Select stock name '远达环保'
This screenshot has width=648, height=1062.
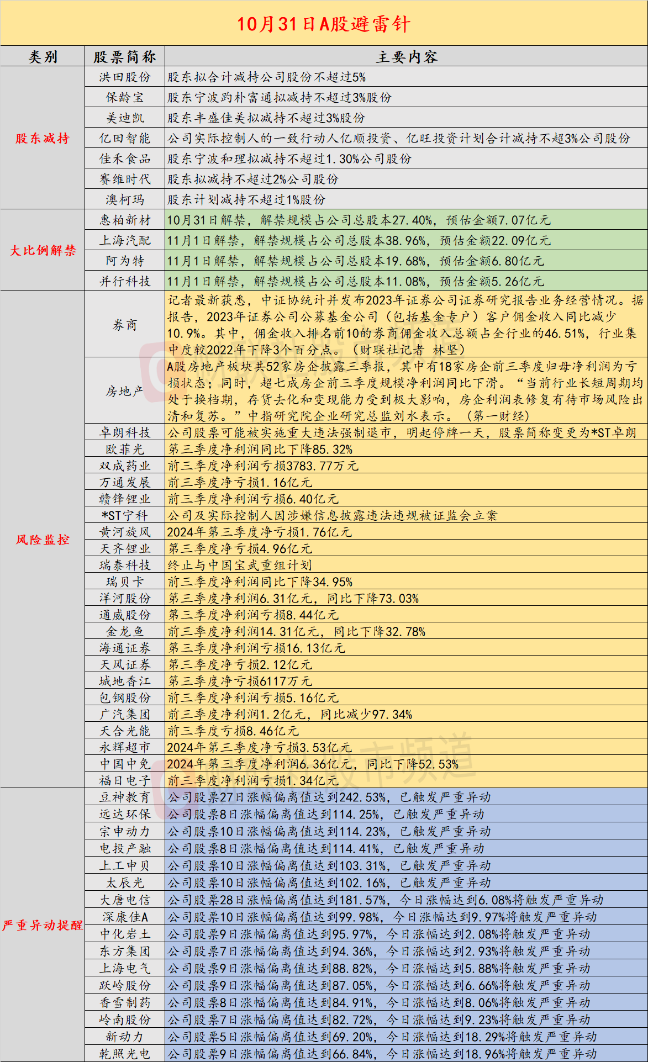click(x=125, y=815)
